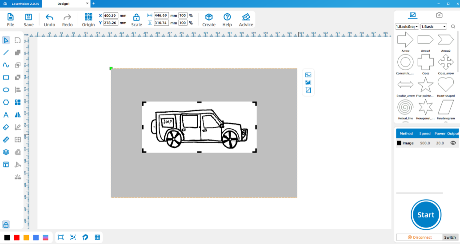Insert the Heart-shaped graphic
This screenshot has width=460, height=244.
(x=446, y=87)
